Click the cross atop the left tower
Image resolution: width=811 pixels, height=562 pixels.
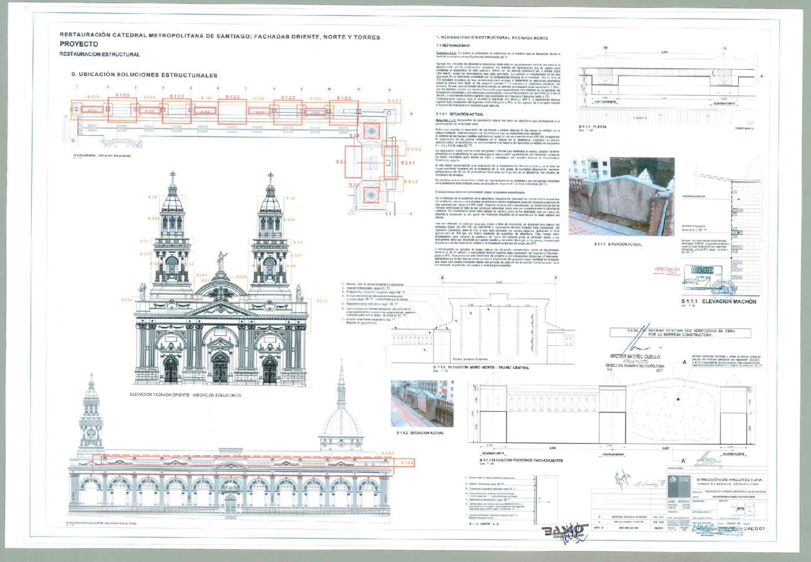point(172,176)
